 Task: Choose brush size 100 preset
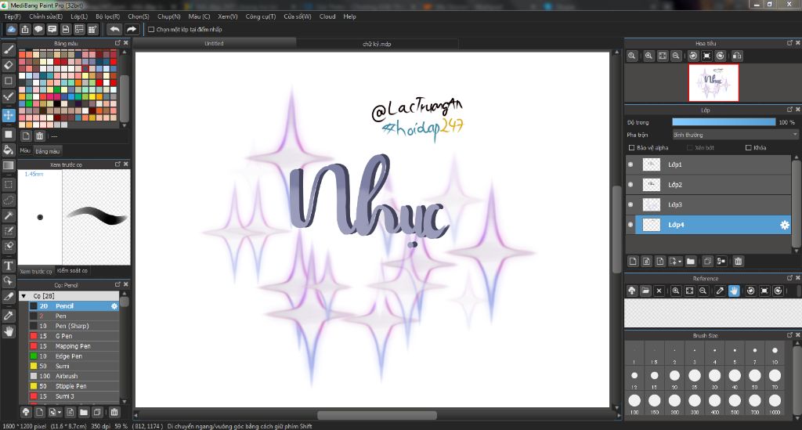click(634, 403)
